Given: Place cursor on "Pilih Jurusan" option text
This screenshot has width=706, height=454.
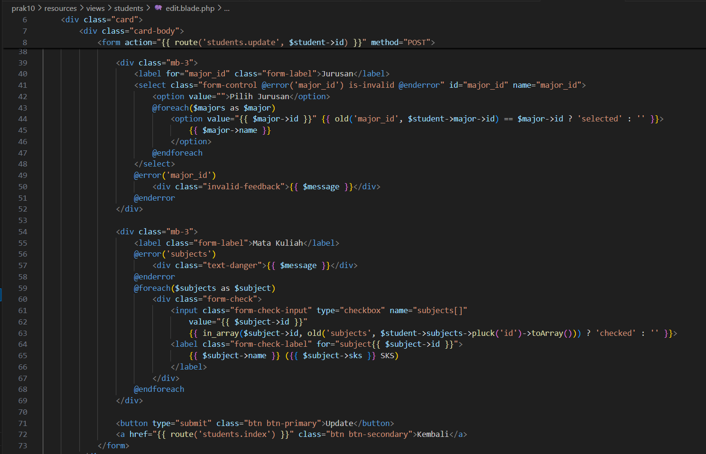Looking at the screenshot, I should (x=260, y=96).
